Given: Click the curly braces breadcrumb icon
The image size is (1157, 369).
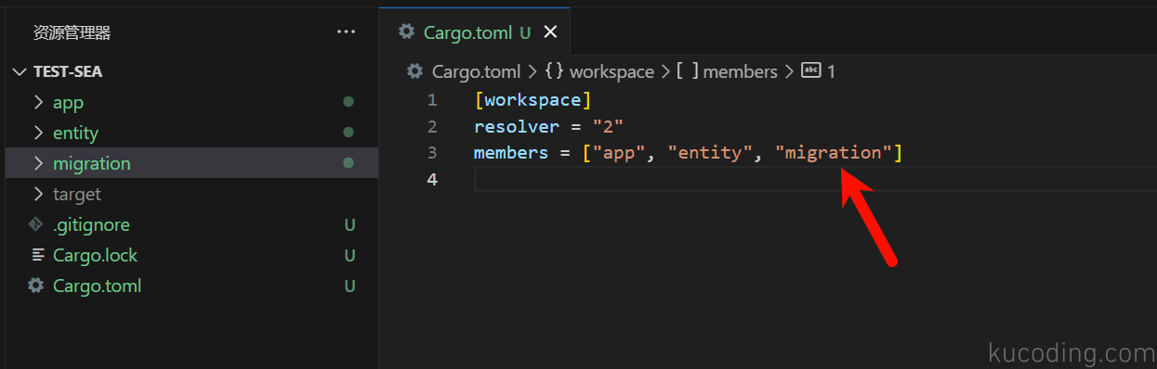Looking at the screenshot, I should pyautogui.click(x=554, y=71).
